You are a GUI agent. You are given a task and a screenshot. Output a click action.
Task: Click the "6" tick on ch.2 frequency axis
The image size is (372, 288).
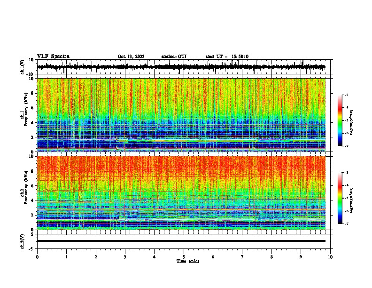[x=32, y=186]
